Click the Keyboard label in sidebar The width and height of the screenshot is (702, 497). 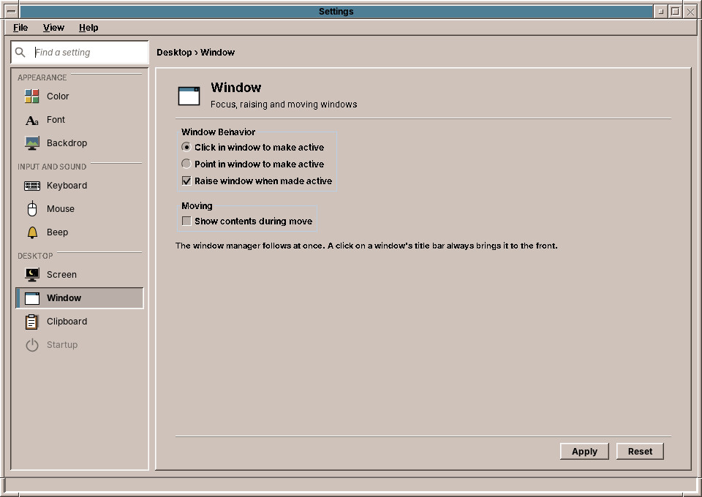pyautogui.click(x=67, y=185)
